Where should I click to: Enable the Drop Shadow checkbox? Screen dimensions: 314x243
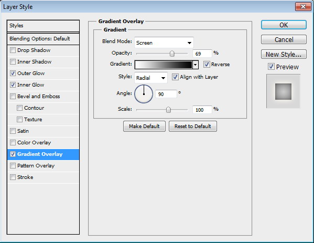click(x=13, y=50)
